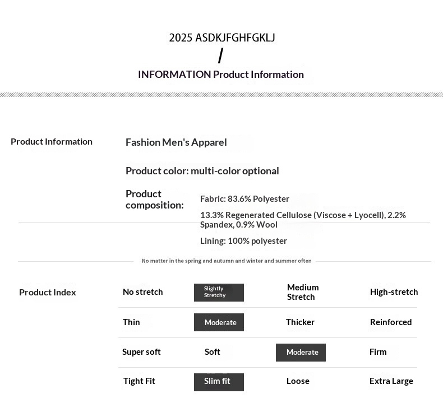Viewport: 443px width, 412px height.
Task: Select the Reinforced option
Action: tap(391, 322)
